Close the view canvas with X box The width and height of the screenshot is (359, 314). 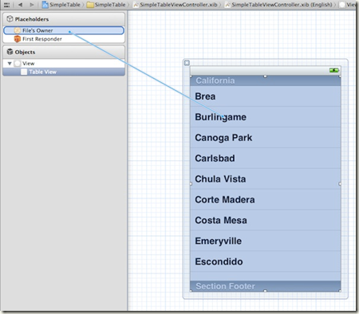pos(187,63)
